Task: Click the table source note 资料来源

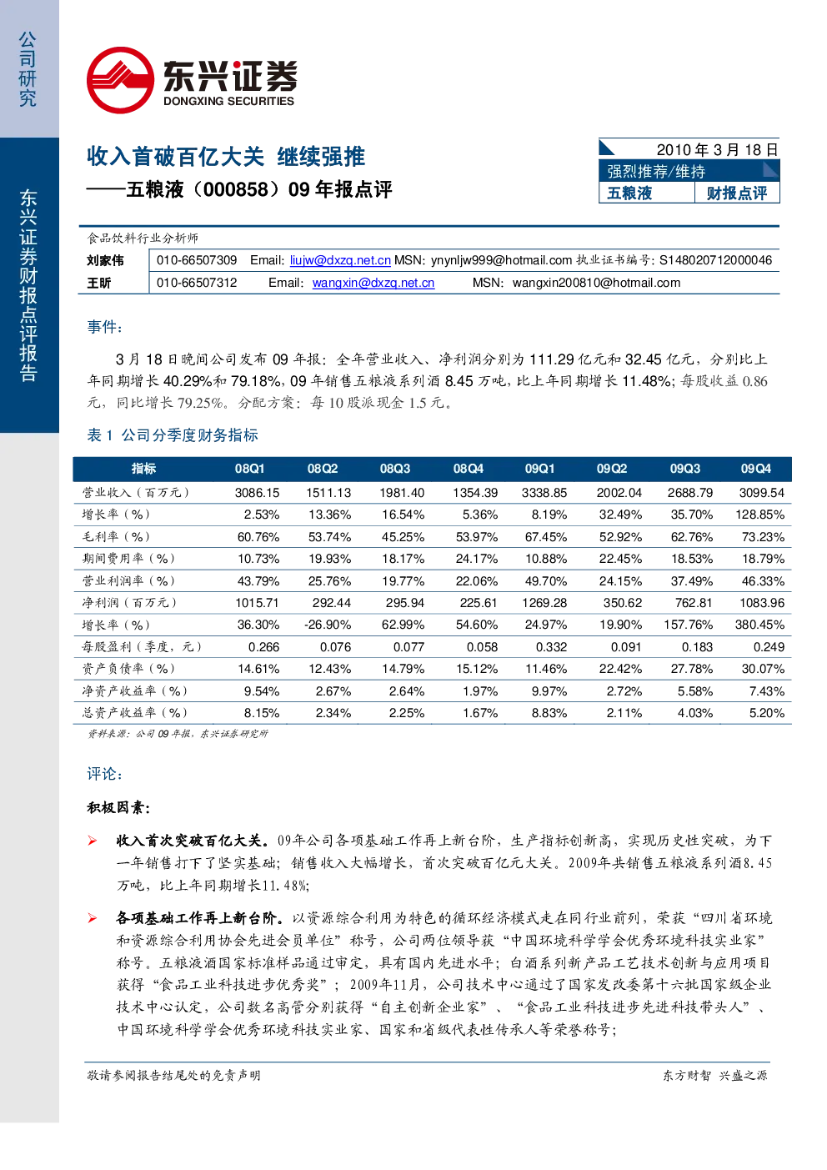Action: [x=178, y=734]
